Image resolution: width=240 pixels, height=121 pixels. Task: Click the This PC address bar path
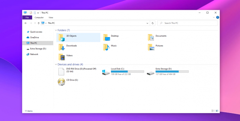coord(51,23)
